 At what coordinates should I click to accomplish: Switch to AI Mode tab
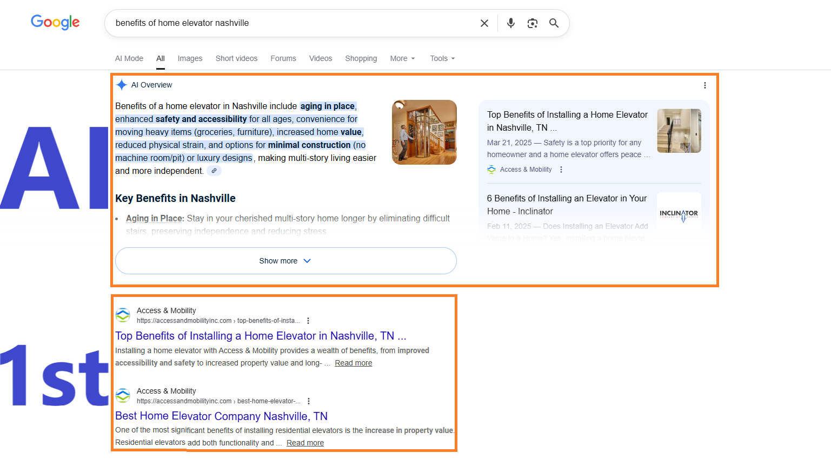[x=129, y=58]
